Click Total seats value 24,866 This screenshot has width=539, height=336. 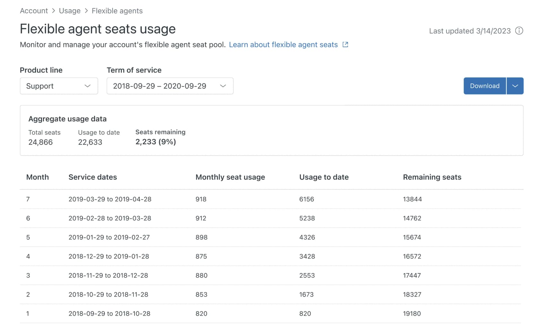tap(40, 142)
